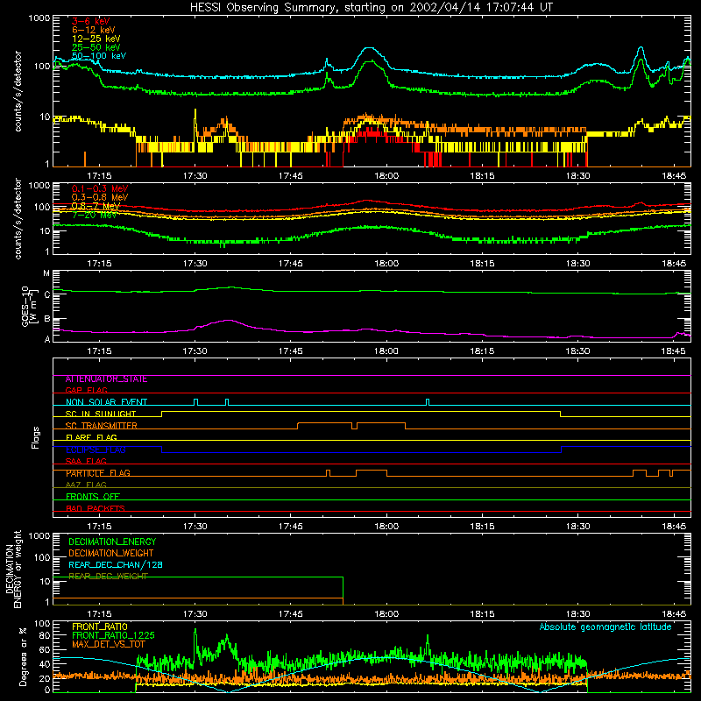
Task: Click the MAX_DET_VS_TOT legend label
Action: tap(109, 644)
